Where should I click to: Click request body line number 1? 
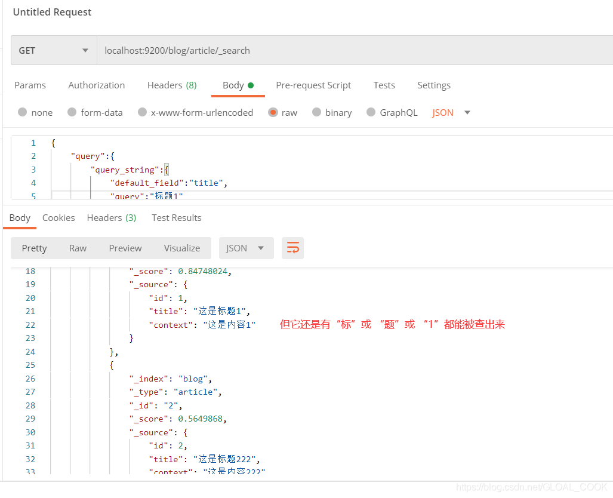pos(33,143)
